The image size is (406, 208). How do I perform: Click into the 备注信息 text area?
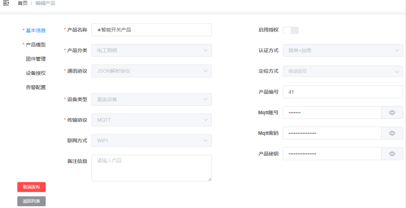pos(151,168)
